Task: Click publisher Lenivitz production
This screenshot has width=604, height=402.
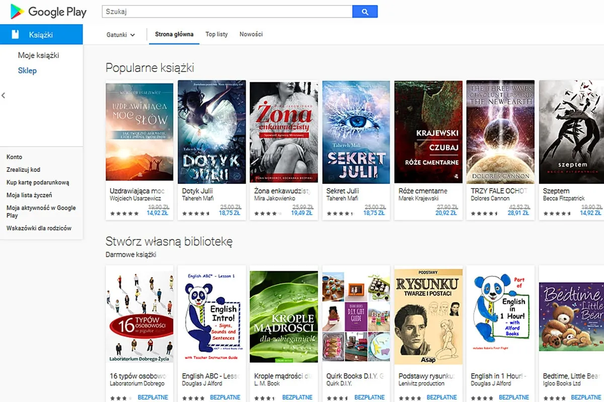Action: tap(421, 383)
